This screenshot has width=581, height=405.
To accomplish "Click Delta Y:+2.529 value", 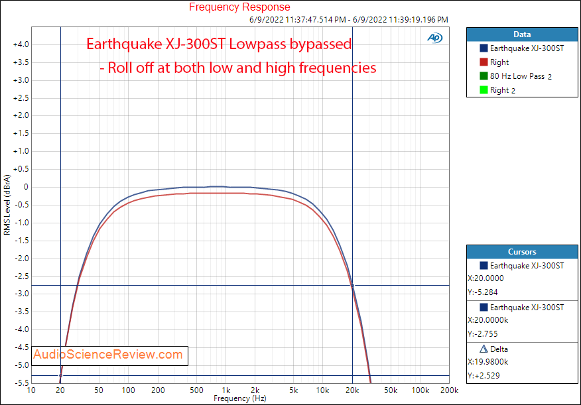I will click(x=484, y=376).
